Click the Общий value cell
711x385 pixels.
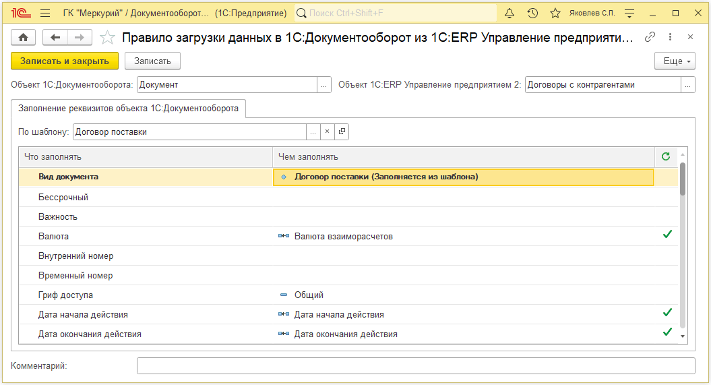point(464,295)
